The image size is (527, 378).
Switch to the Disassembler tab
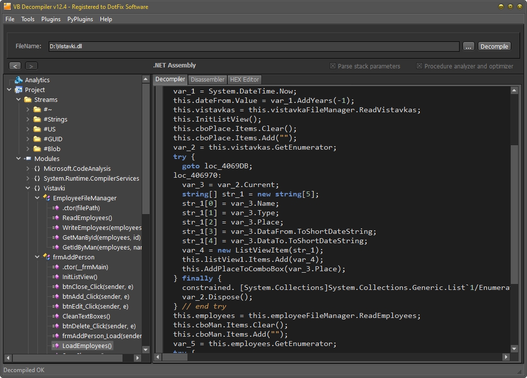click(207, 80)
